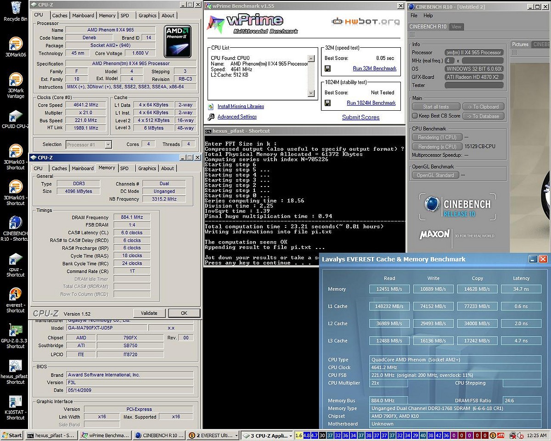Screen dimensions: 551x441
Task: Click the Submit Scores link in wPrime
Action: click(361, 117)
